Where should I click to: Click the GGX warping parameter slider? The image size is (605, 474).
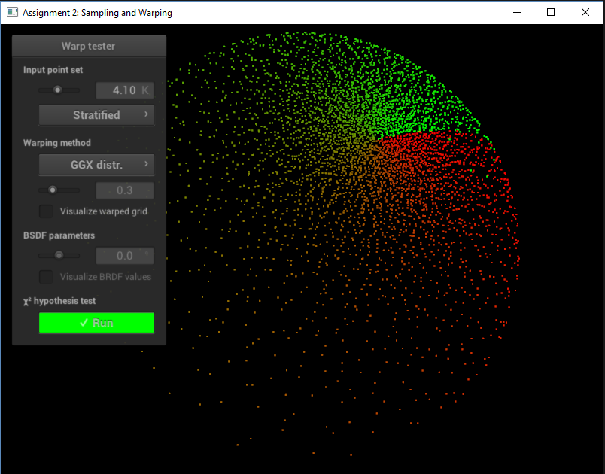tap(59, 190)
